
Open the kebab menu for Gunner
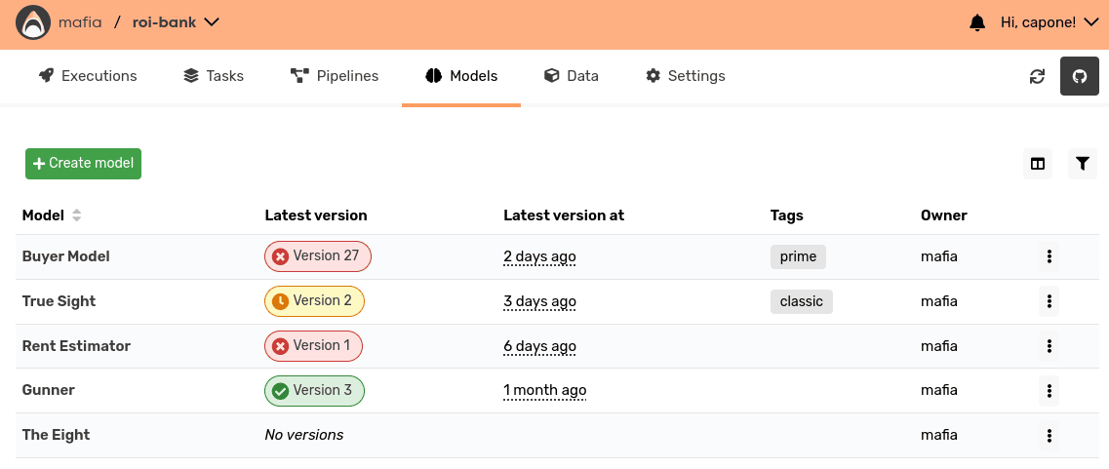(x=1049, y=390)
